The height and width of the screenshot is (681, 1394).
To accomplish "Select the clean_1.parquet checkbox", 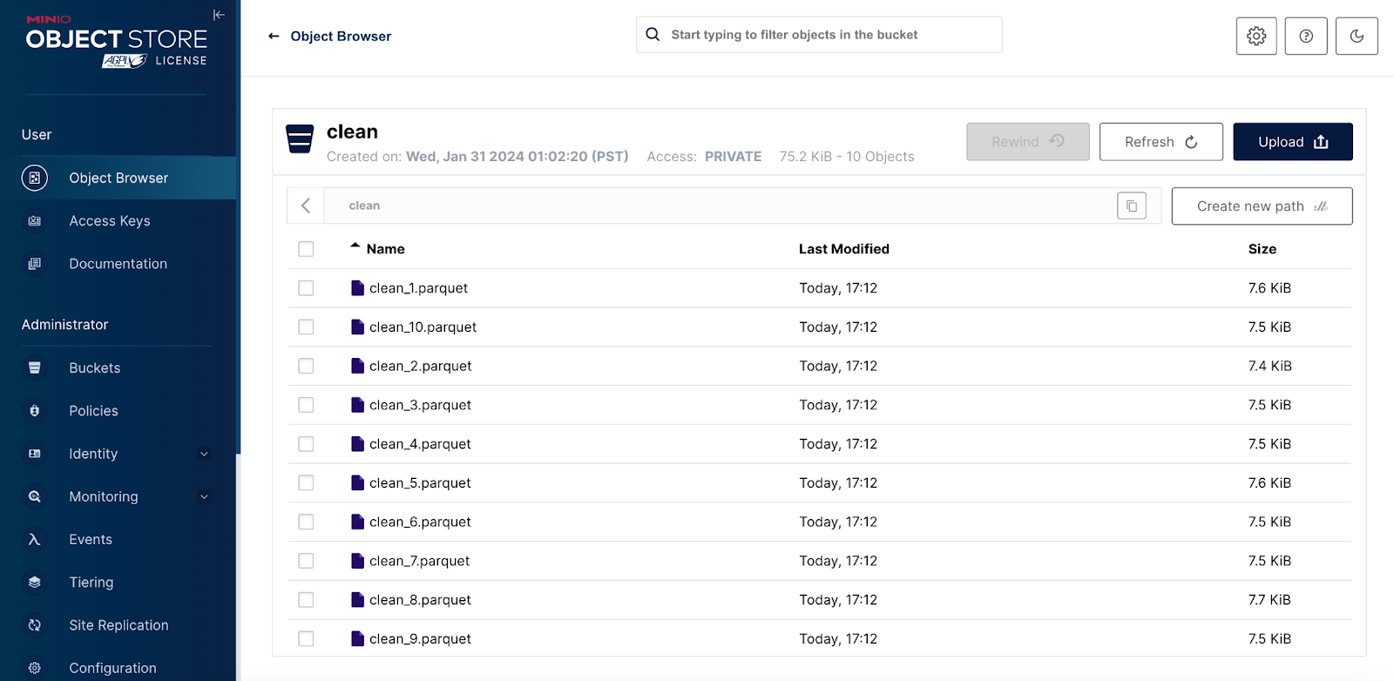I will (306, 288).
